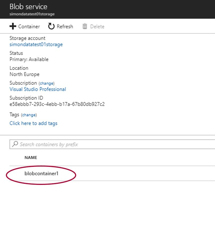
Task: Click the change link beside Tags
Action: 29,115
